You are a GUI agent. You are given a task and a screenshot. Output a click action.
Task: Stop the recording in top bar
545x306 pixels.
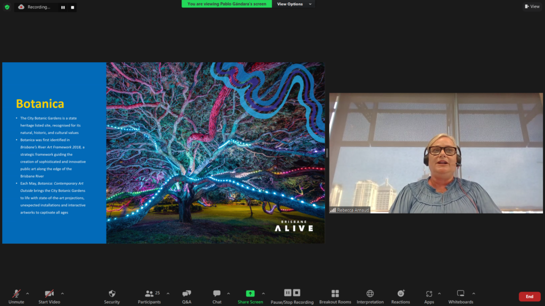point(72,7)
